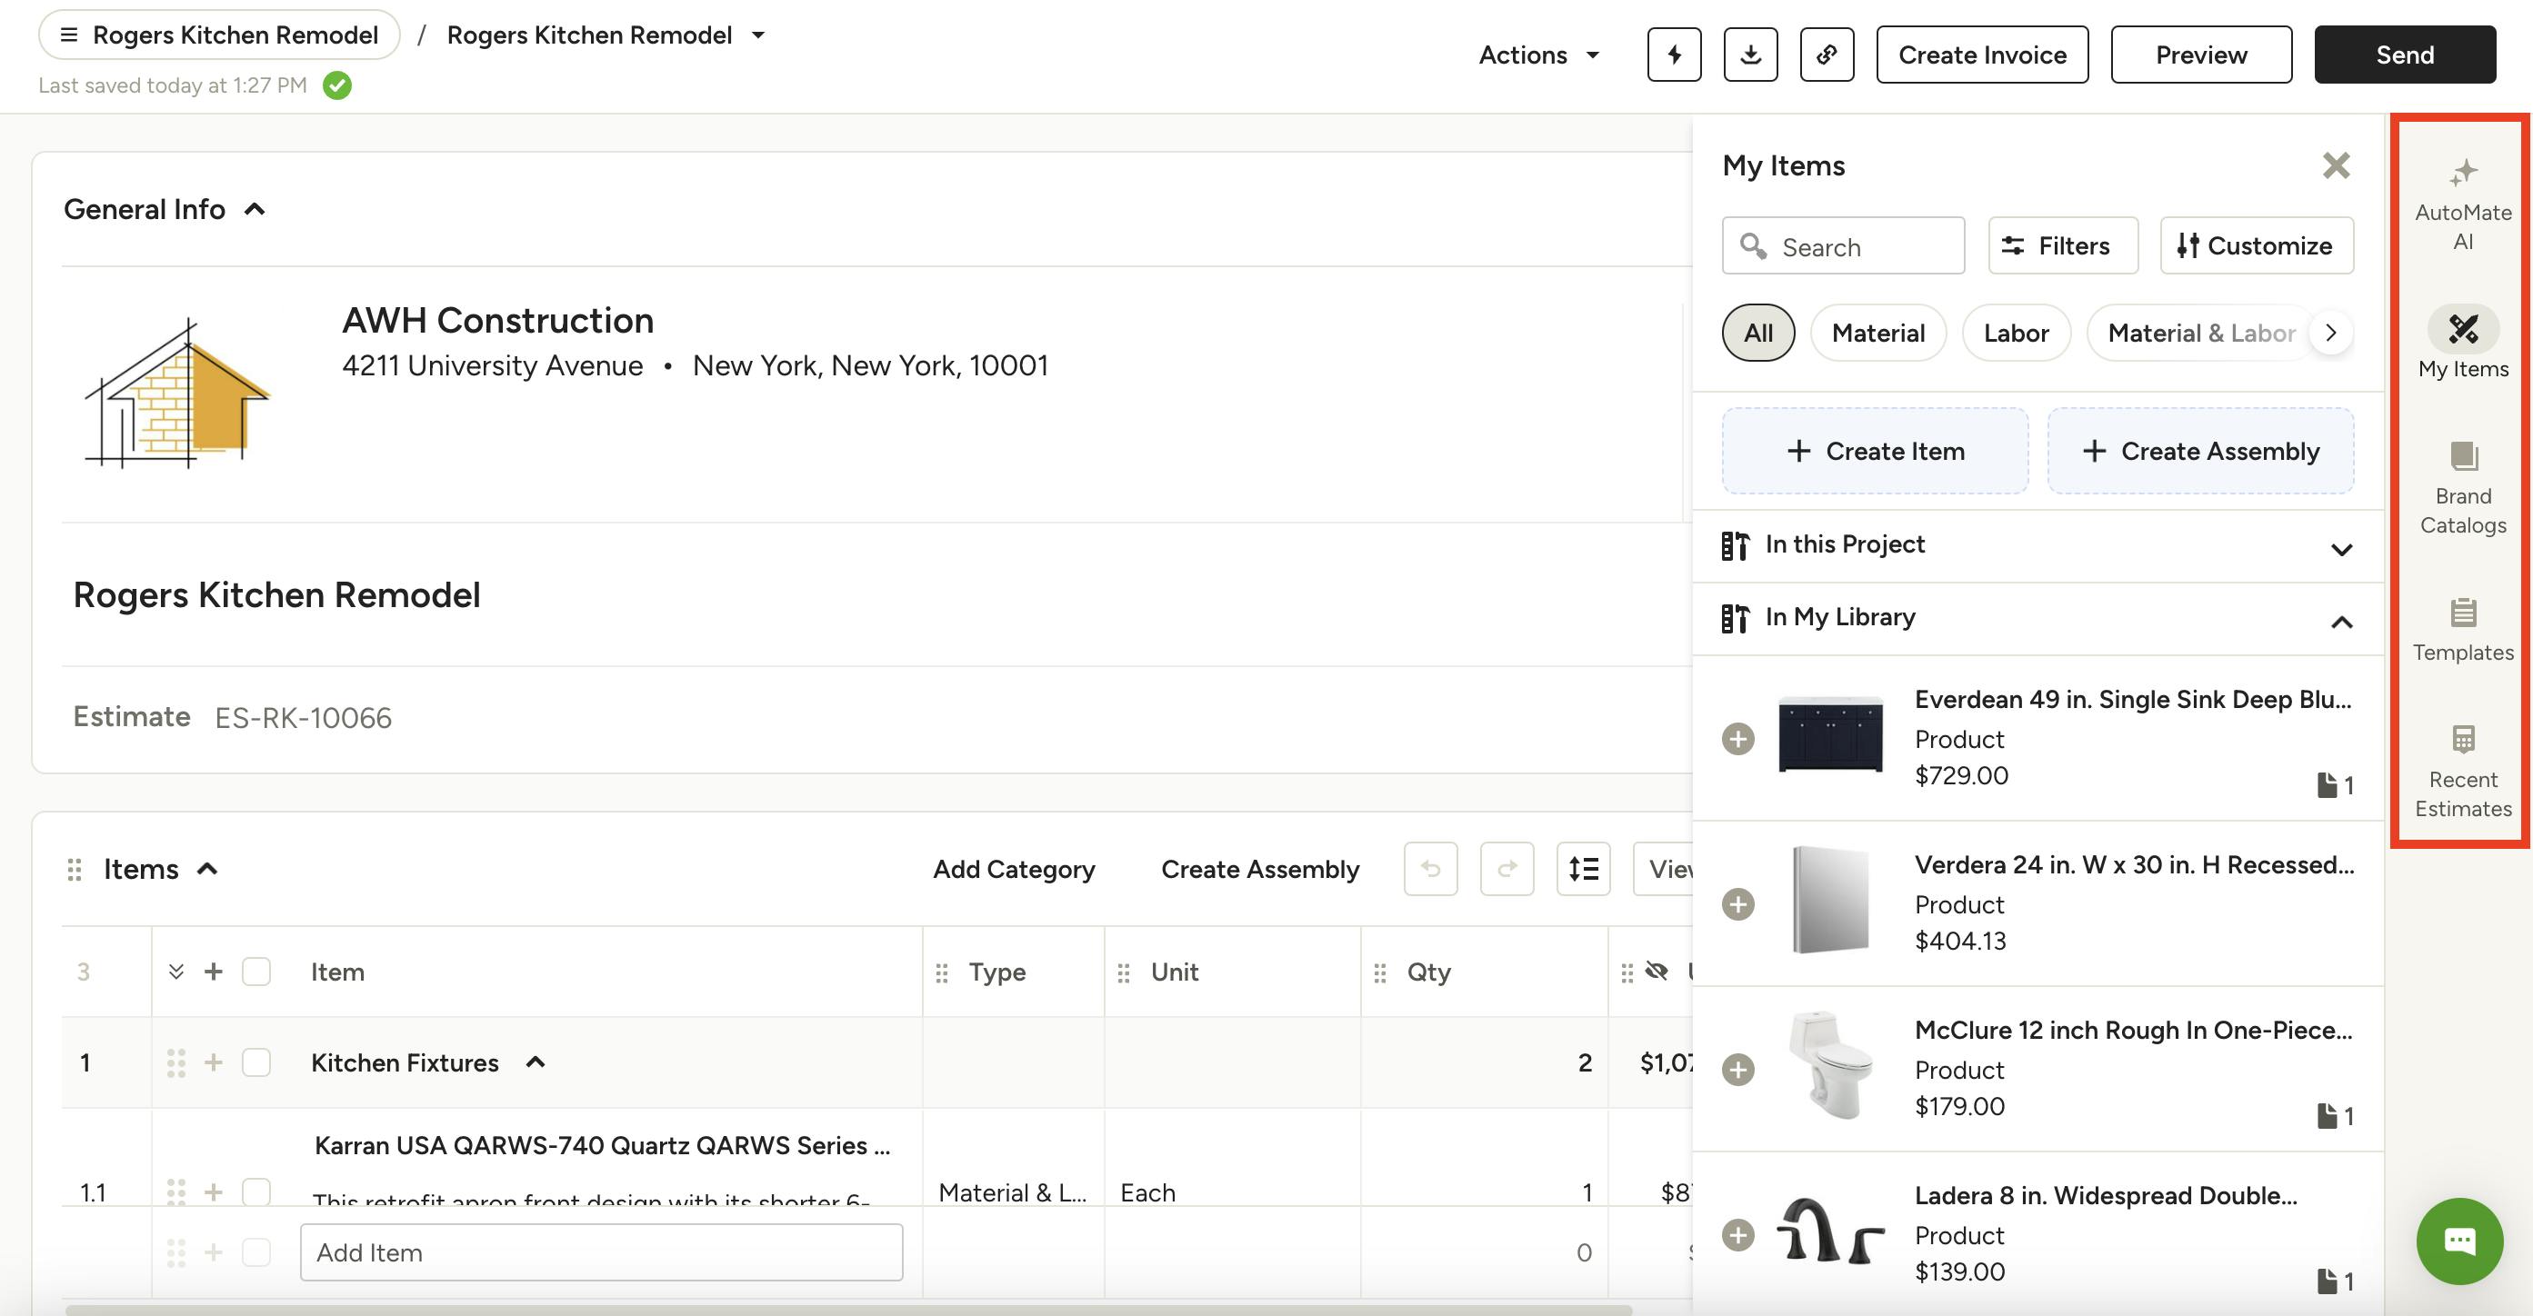Click the My Items Search field
Image resolution: width=2533 pixels, height=1316 pixels.
point(1843,244)
